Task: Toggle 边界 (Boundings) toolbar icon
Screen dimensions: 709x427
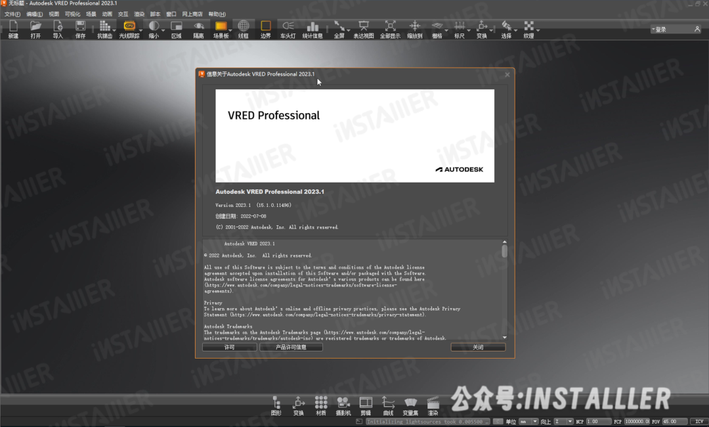Action: (x=265, y=30)
